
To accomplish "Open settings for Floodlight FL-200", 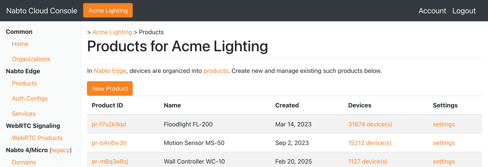I will point(444,124).
